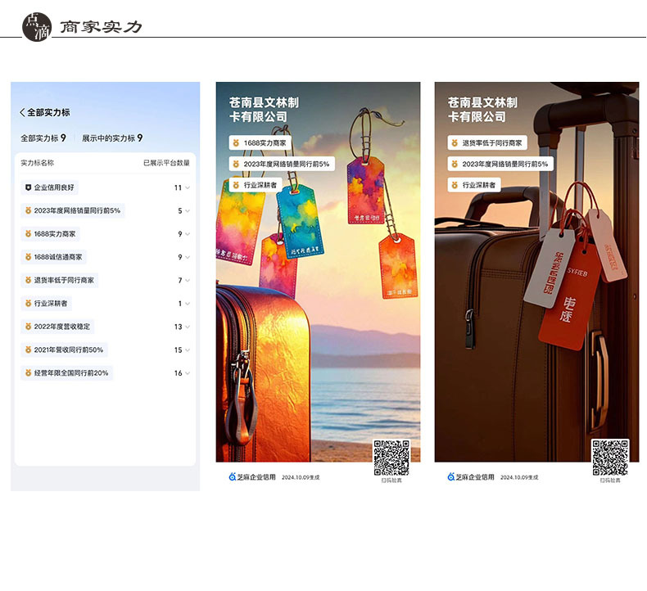647x591 pixels.
Task: Switch to 全部实力标 9 tab
Action: coord(43,138)
